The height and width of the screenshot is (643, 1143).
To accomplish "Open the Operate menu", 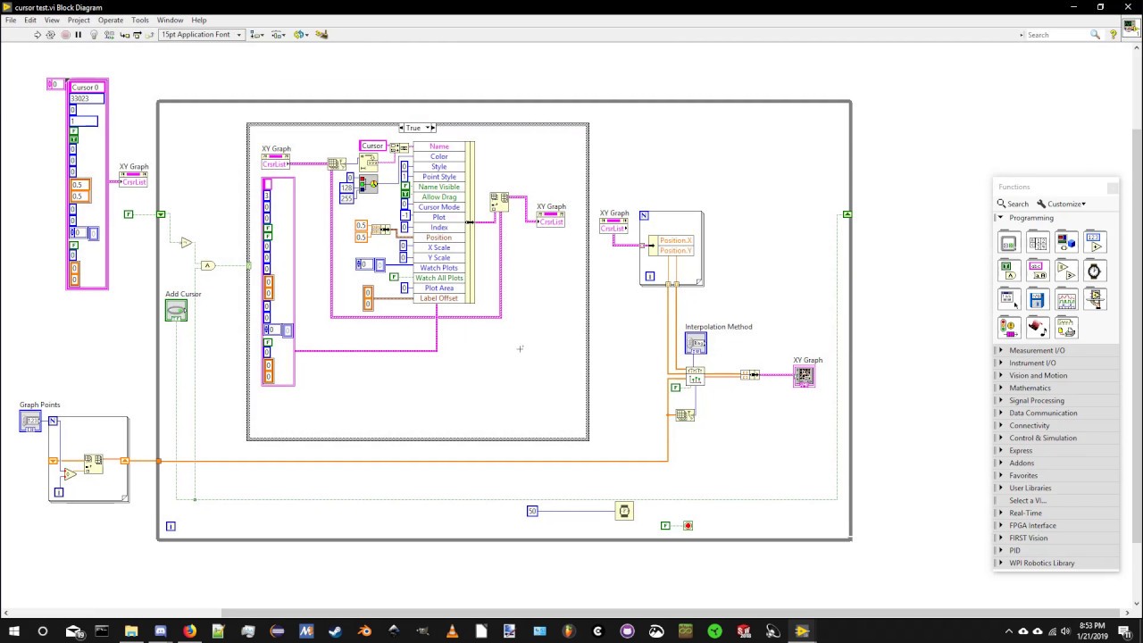I will click(111, 20).
